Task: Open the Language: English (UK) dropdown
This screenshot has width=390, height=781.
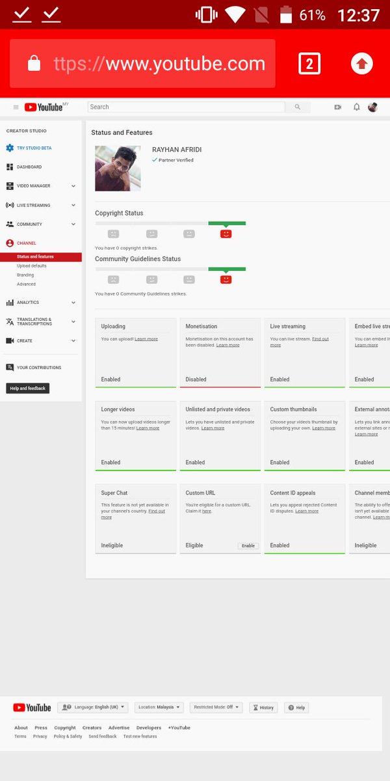Action: point(93,707)
